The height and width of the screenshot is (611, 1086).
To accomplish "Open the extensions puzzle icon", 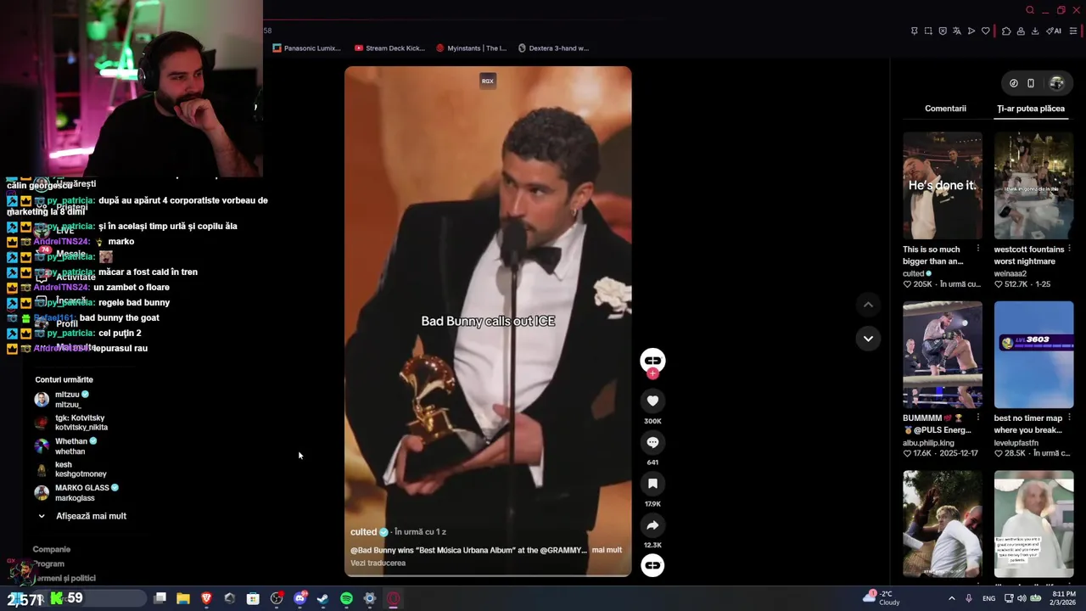I will (1006, 31).
